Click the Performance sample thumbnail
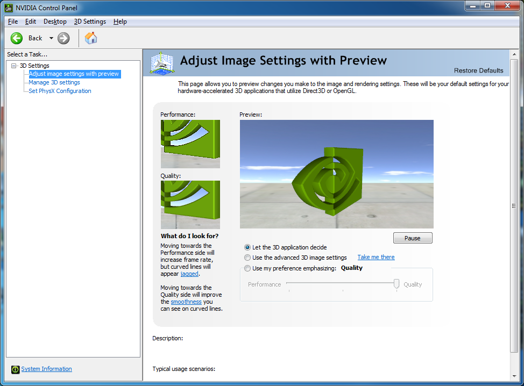The width and height of the screenshot is (524, 386). click(190, 144)
